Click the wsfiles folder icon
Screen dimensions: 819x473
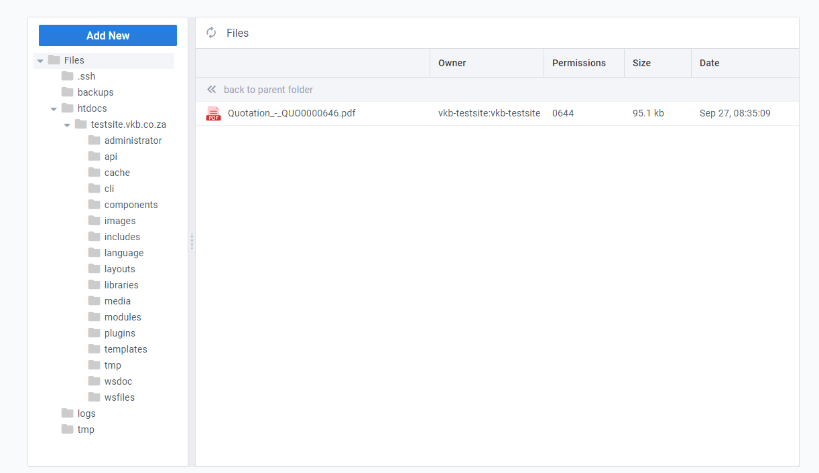93,397
